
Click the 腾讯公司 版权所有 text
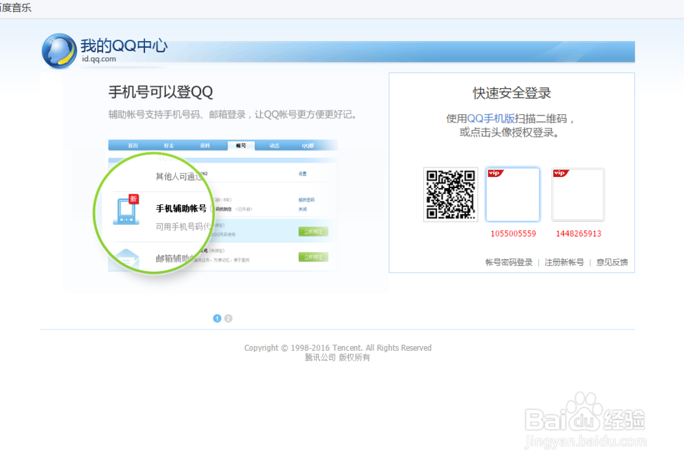coord(337,358)
